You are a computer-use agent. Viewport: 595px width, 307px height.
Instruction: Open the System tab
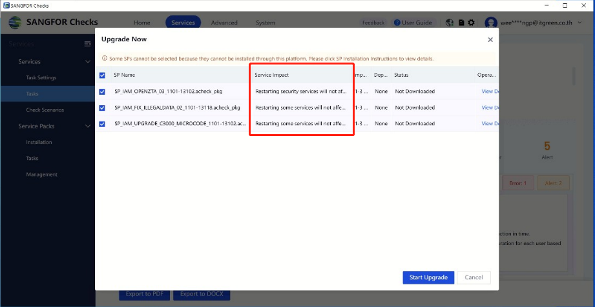(266, 23)
